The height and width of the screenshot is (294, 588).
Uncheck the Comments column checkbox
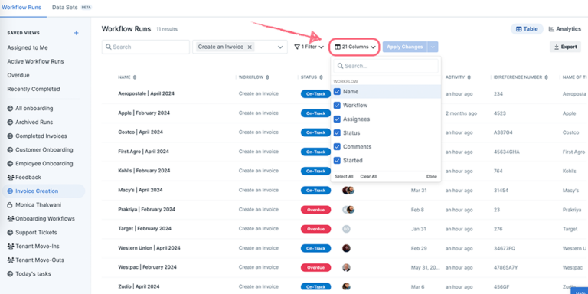point(337,147)
